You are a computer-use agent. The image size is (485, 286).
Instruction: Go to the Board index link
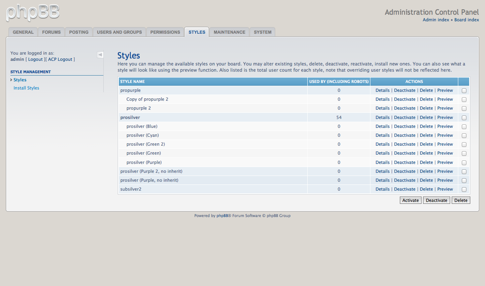pyautogui.click(x=467, y=20)
